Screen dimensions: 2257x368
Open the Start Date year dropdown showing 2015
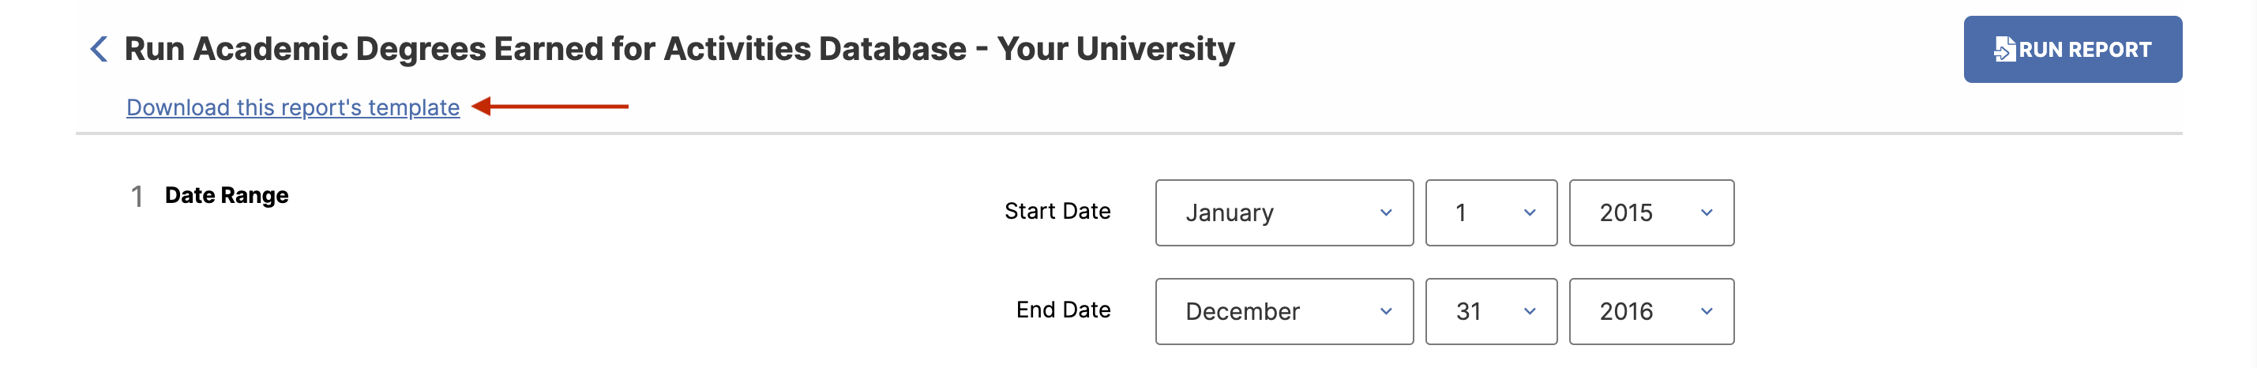click(1651, 213)
